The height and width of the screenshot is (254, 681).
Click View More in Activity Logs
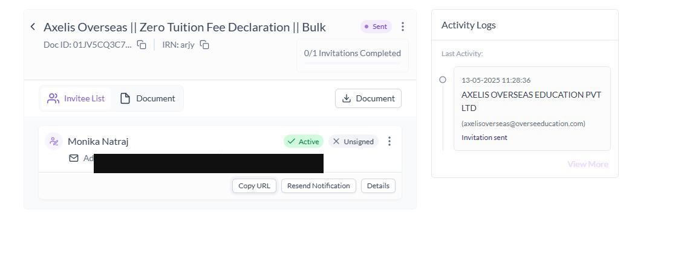point(588,164)
